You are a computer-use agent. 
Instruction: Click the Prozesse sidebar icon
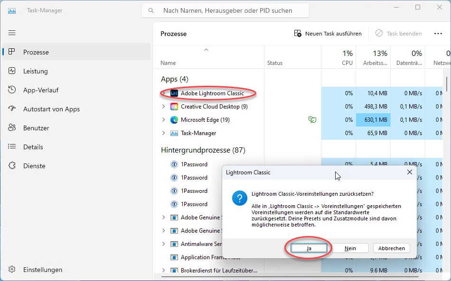[x=12, y=52]
